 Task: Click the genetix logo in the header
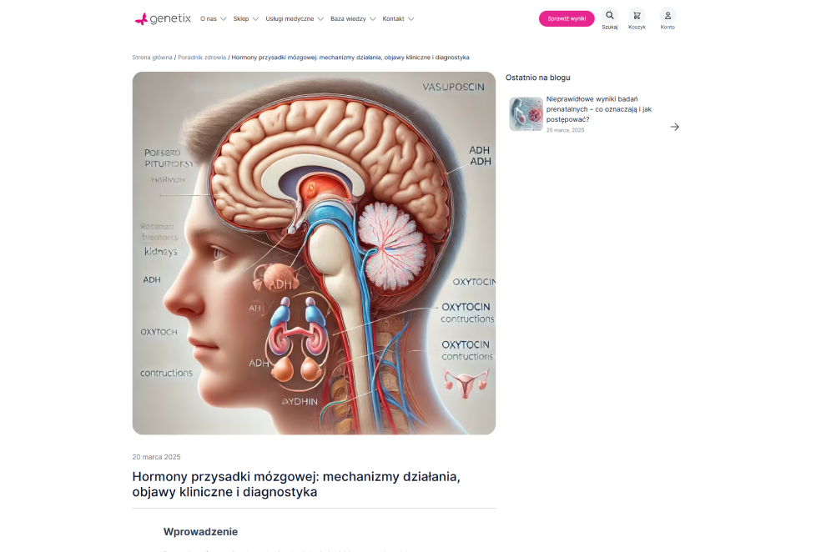[163, 18]
